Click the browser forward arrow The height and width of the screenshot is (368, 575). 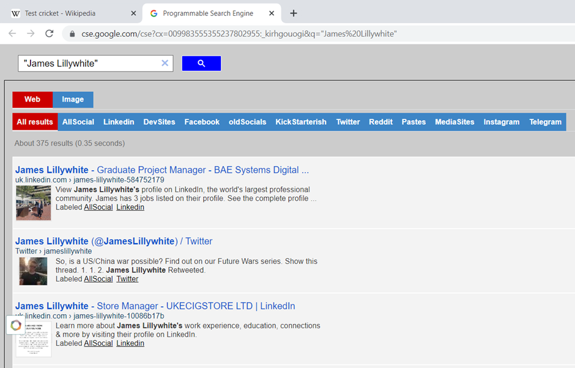(31, 34)
